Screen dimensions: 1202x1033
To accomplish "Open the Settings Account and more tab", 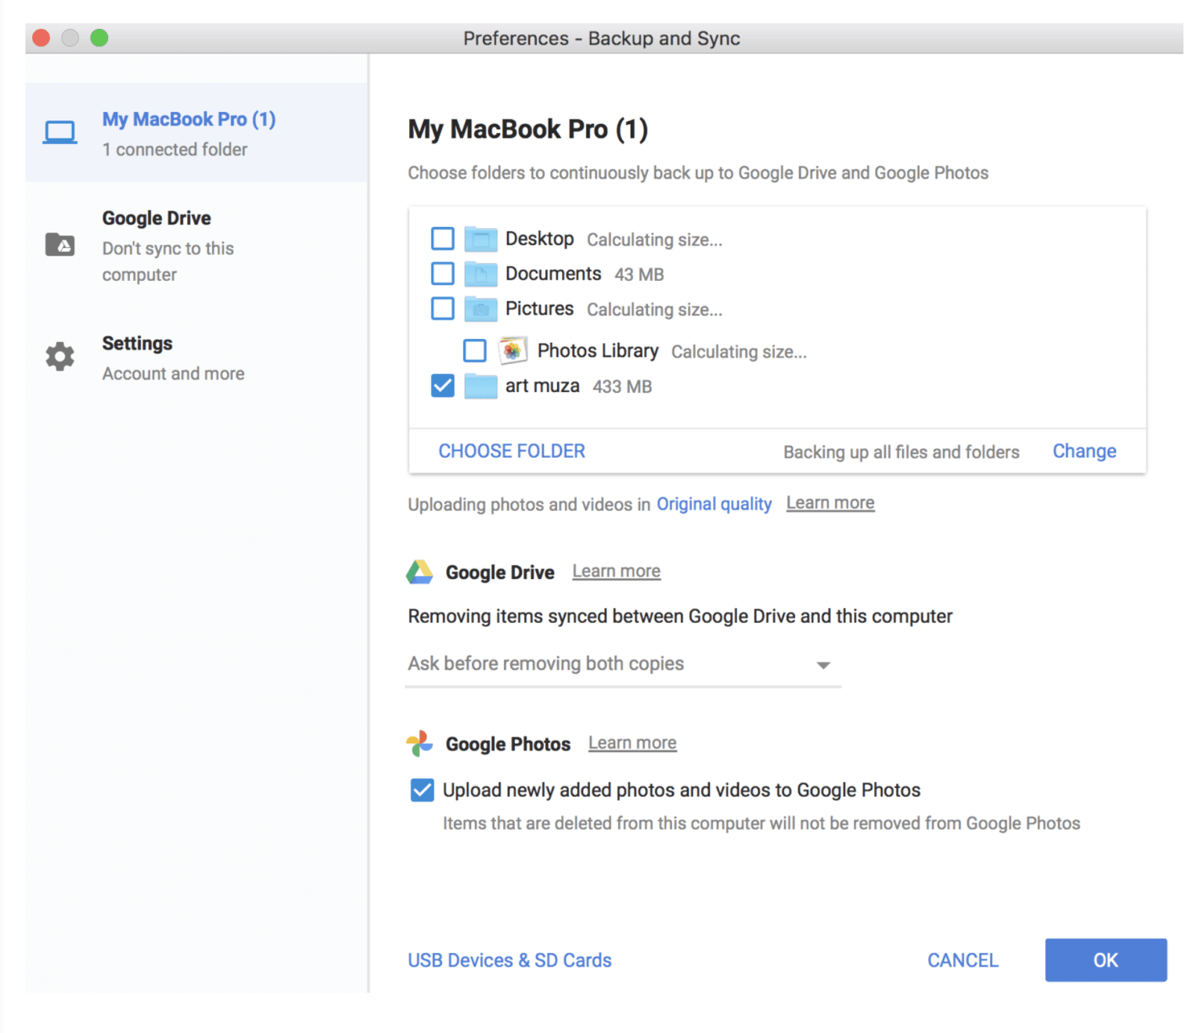I will 172,358.
